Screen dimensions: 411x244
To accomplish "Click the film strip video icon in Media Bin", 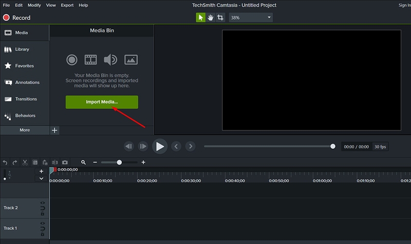I will [x=91, y=59].
